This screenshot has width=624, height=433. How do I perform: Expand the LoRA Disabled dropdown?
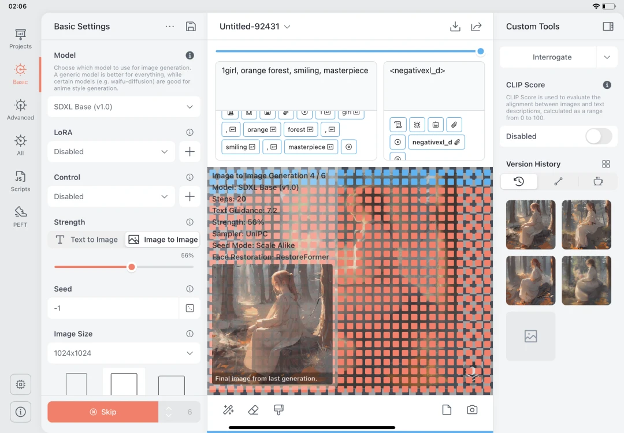pyautogui.click(x=111, y=151)
